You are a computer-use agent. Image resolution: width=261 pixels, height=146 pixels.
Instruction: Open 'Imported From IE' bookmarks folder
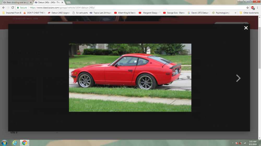pos(12,13)
